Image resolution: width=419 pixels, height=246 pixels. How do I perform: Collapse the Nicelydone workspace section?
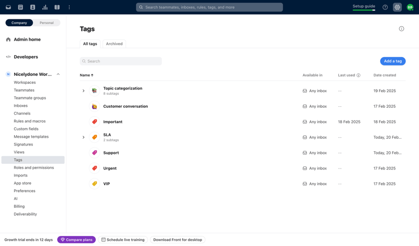pos(58,74)
